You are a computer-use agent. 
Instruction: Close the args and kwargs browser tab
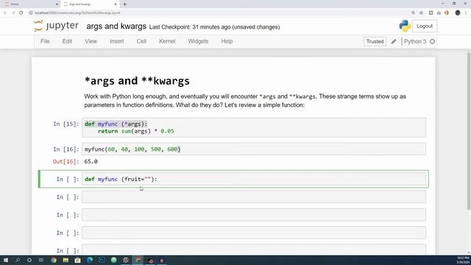tap(116, 4)
